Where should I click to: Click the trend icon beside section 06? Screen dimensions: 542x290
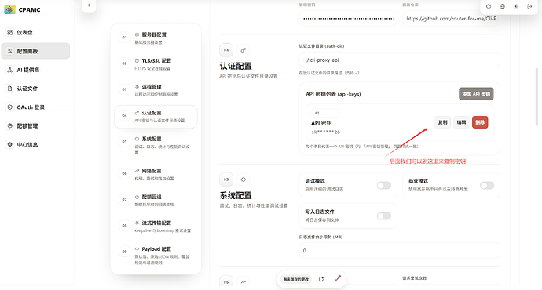click(x=244, y=281)
